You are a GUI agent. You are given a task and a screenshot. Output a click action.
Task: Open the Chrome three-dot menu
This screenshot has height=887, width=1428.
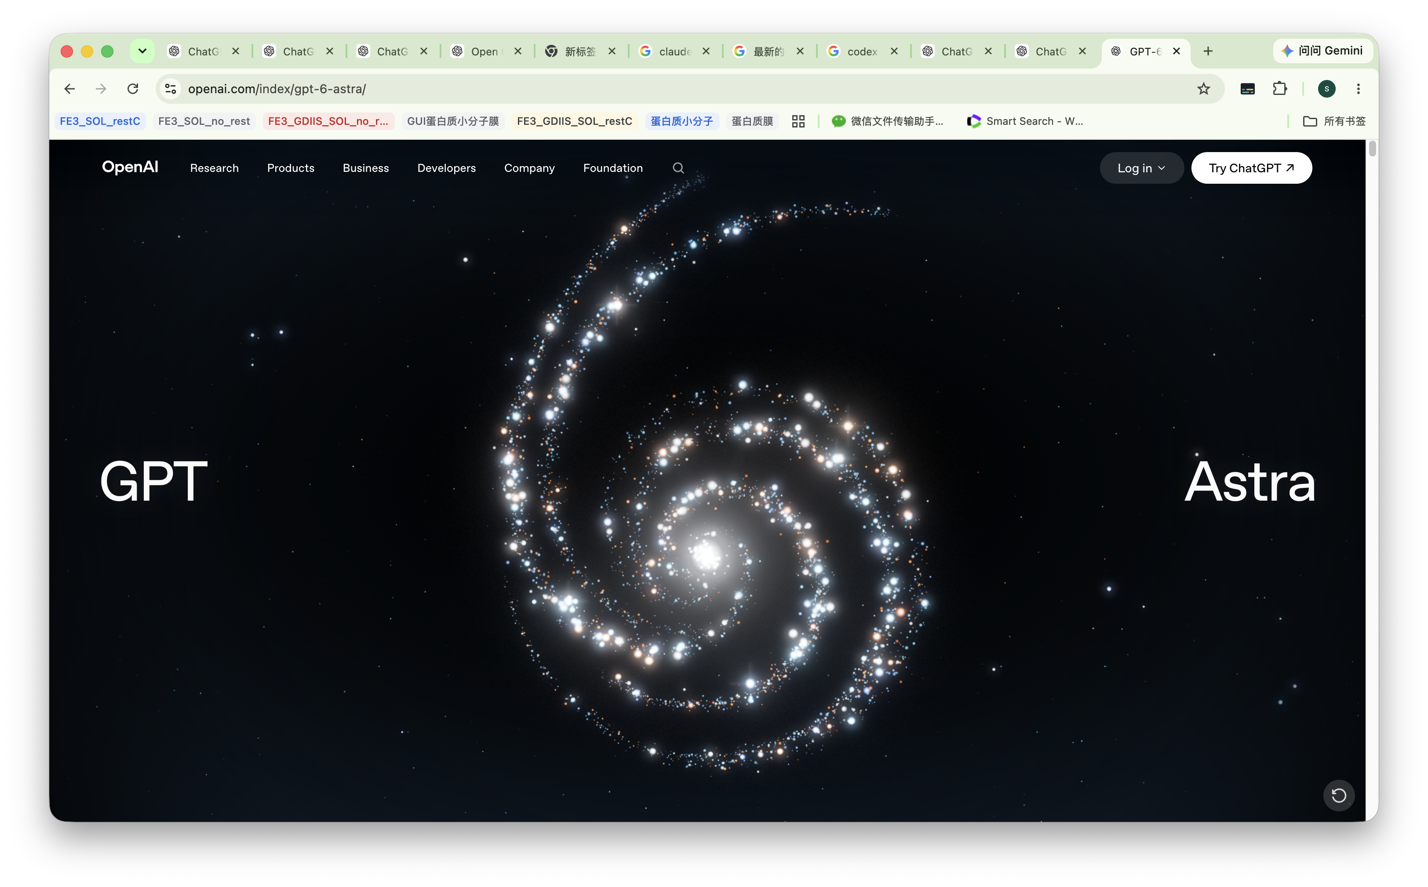tap(1358, 89)
